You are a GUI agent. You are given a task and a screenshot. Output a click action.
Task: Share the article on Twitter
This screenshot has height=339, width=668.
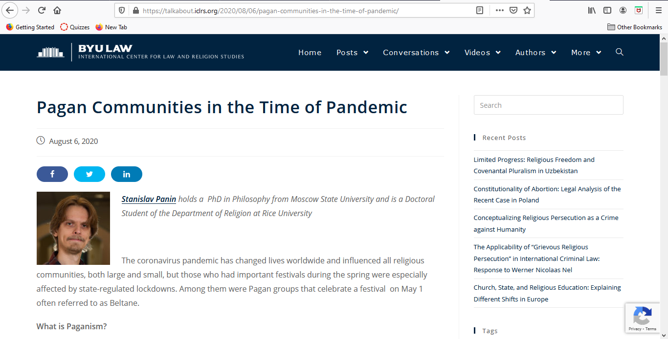point(89,174)
